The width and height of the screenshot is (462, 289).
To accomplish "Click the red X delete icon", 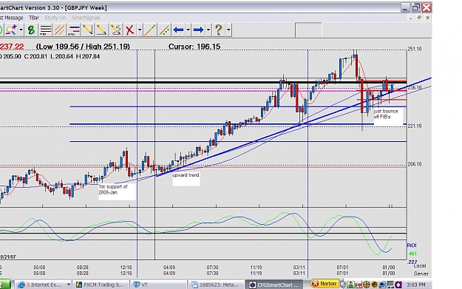I will (129, 30).
